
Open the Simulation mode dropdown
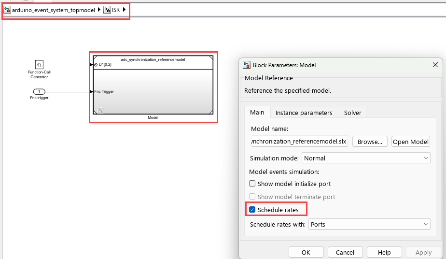(x=366, y=158)
